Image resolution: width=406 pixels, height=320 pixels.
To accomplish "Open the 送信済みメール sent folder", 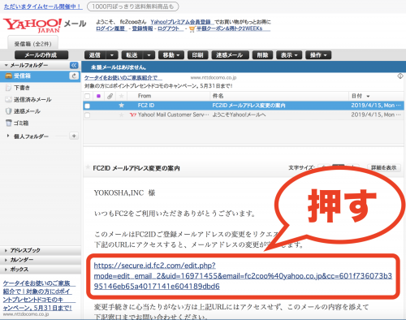I will pyautogui.click(x=32, y=100).
